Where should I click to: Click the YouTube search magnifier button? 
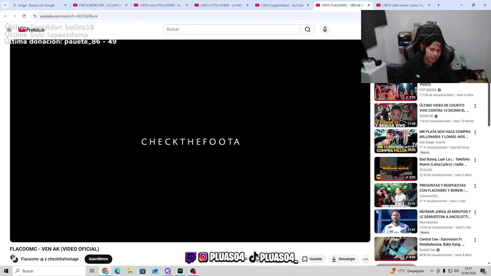(x=308, y=30)
